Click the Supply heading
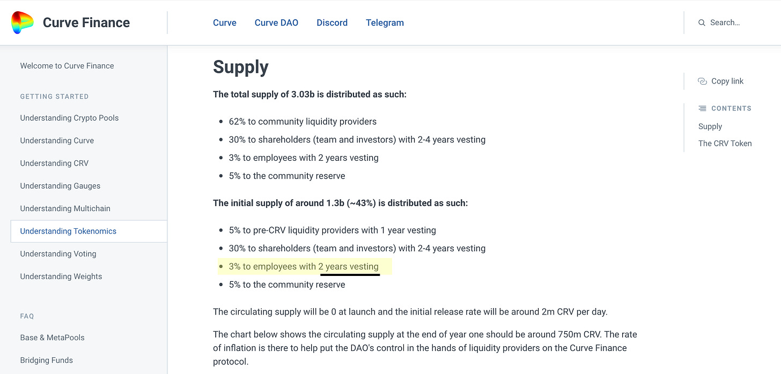 click(x=241, y=67)
